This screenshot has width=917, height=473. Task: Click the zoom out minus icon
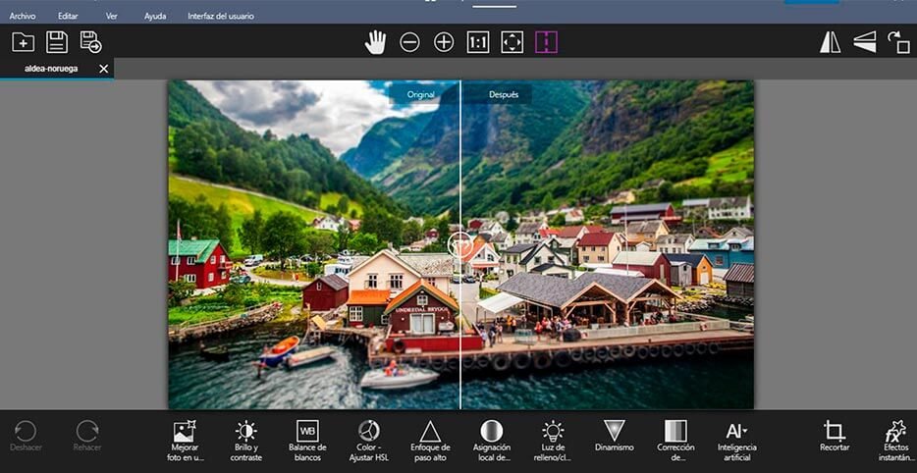pyautogui.click(x=409, y=42)
